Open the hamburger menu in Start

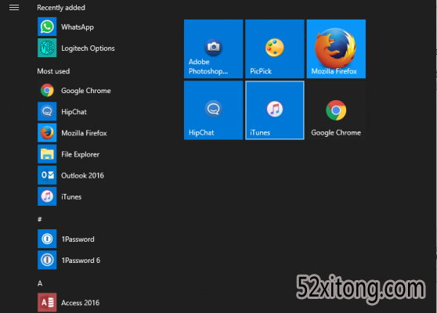click(14, 8)
